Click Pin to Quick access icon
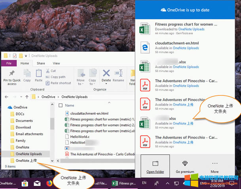 [x=12, y=74]
